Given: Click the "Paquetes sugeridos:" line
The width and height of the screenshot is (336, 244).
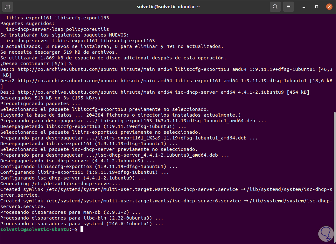Looking at the screenshot, I should point(27,24).
